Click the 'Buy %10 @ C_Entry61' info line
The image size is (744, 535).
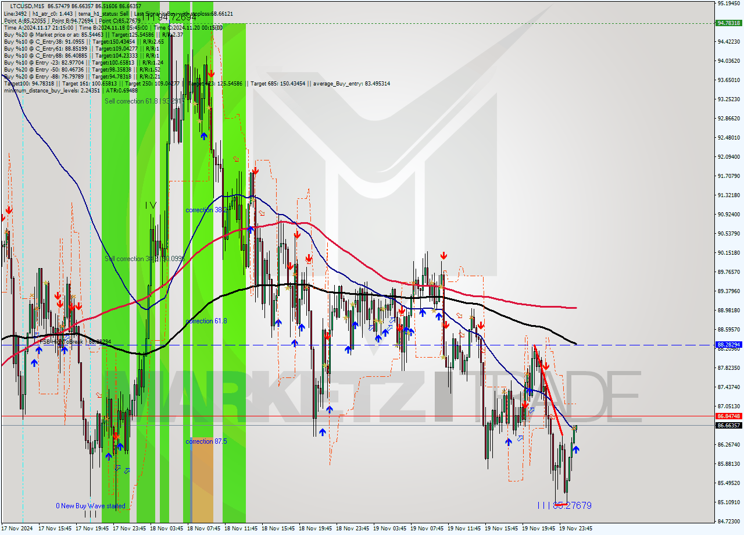pyautogui.click(x=81, y=48)
